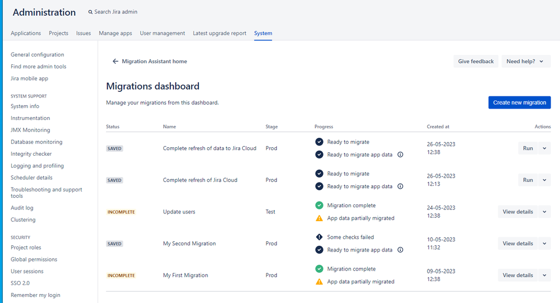The image size is (560, 303).
Task: Open dropdown arrow next to first Run button
Action: click(x=544, y=148)
